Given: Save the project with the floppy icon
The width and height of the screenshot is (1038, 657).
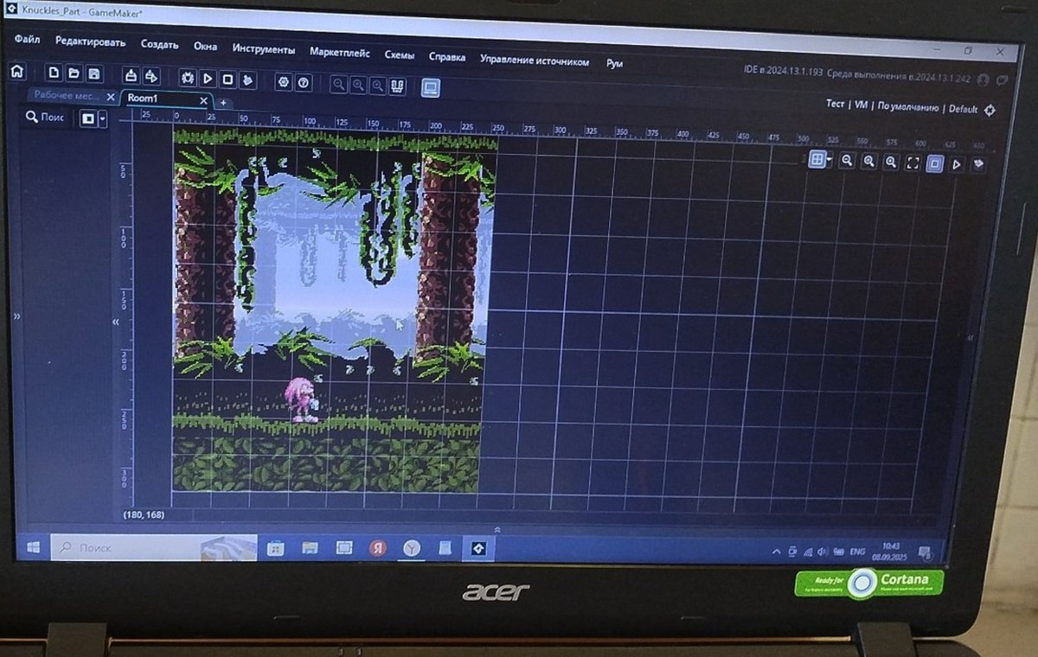Looking at the screenshot, I should pyautogui.click(x=94, y=75).
